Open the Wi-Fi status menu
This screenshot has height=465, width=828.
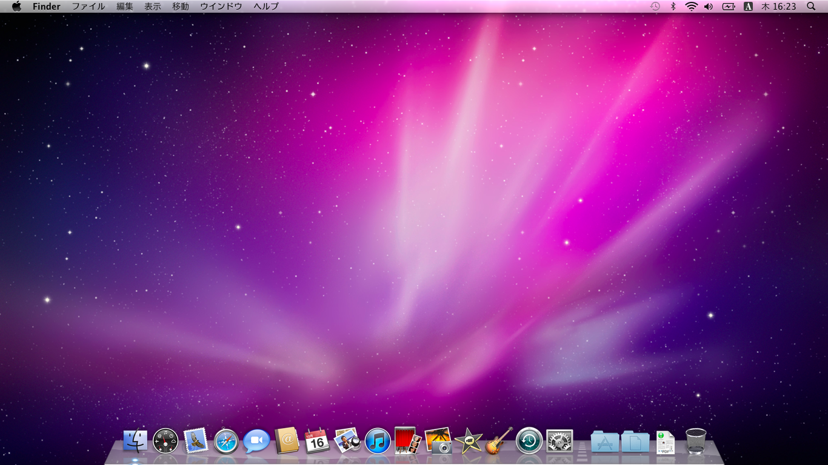coord(691,6)
